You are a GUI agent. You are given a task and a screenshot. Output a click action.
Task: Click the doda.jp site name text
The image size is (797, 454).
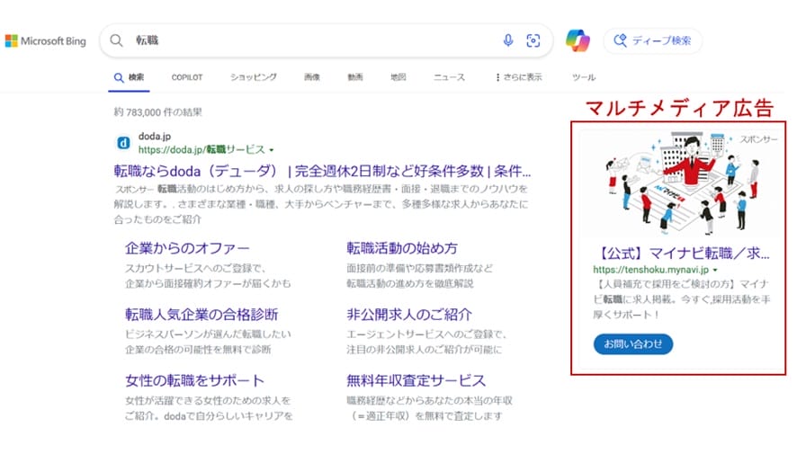[x=155, y=136]
